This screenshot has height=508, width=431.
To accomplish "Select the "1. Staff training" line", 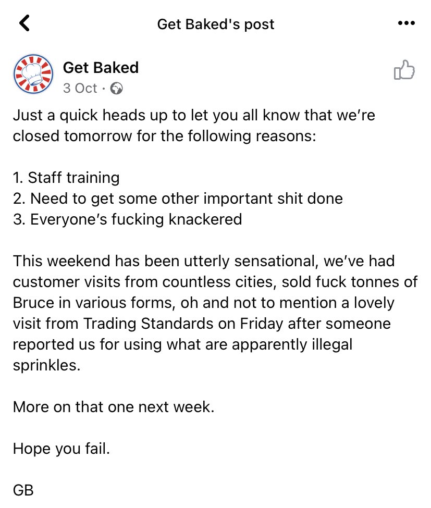I will click(66, 178).
